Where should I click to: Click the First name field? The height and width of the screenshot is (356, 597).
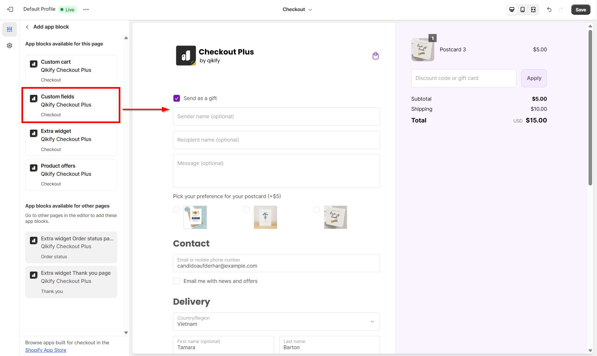point(224,345)
